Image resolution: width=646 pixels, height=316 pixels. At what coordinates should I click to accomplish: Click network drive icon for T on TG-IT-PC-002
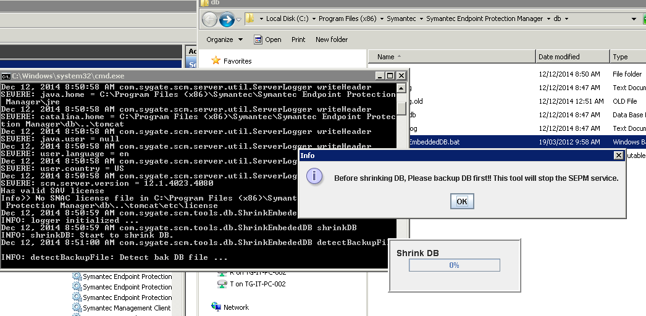click(222, 284)
